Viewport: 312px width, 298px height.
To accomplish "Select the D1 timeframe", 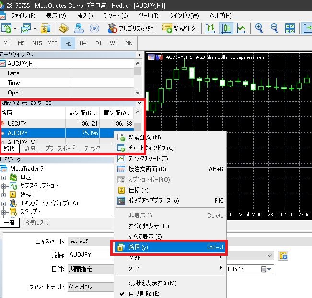I will [98, 43].
